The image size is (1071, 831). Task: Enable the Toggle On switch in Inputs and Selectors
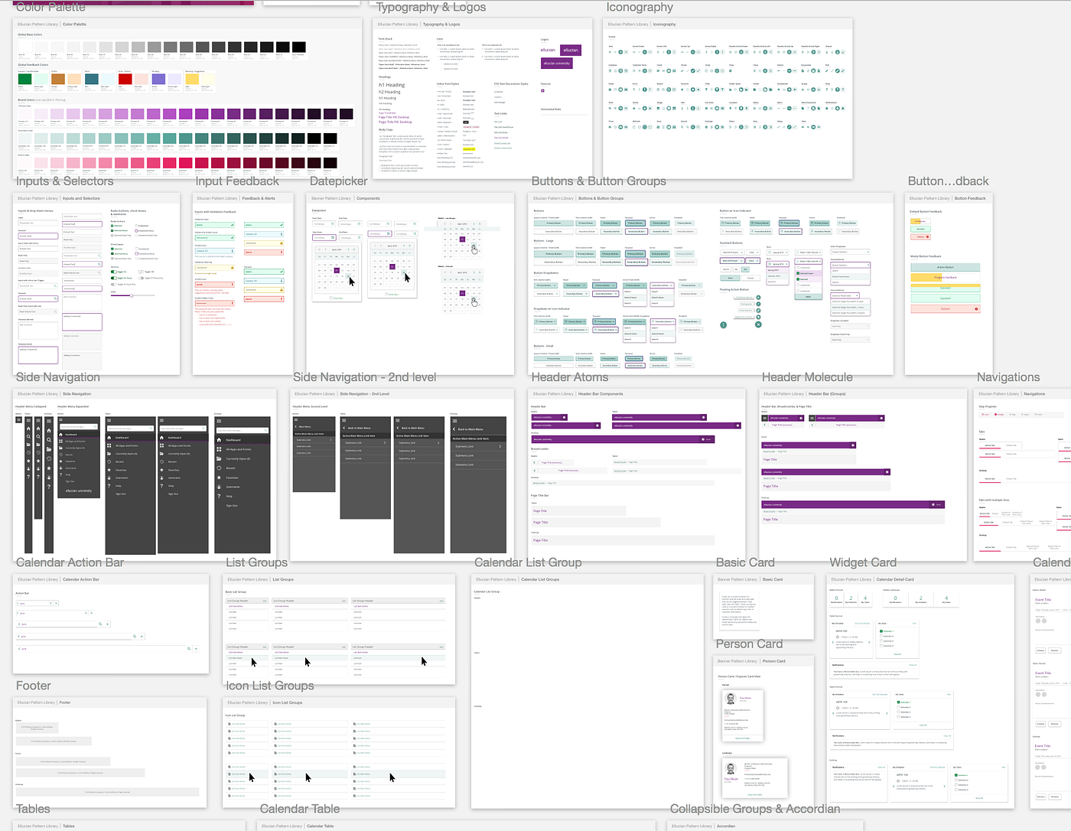(x=113, y=272)
